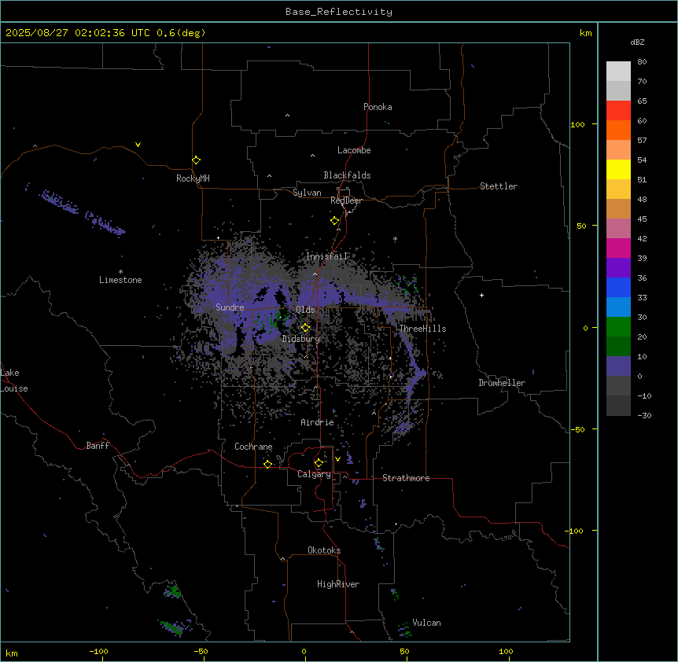
Task: Click the Lake Louise label
Action: [x=14, y=381]
